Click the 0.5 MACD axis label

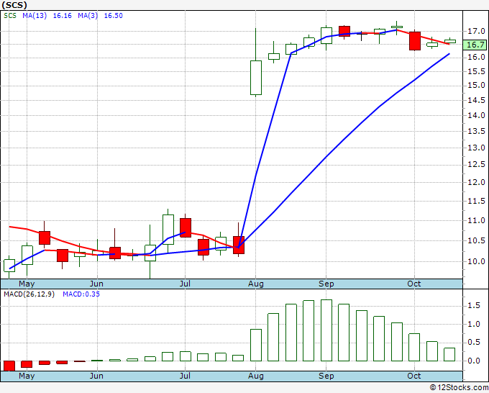point(474,343)
